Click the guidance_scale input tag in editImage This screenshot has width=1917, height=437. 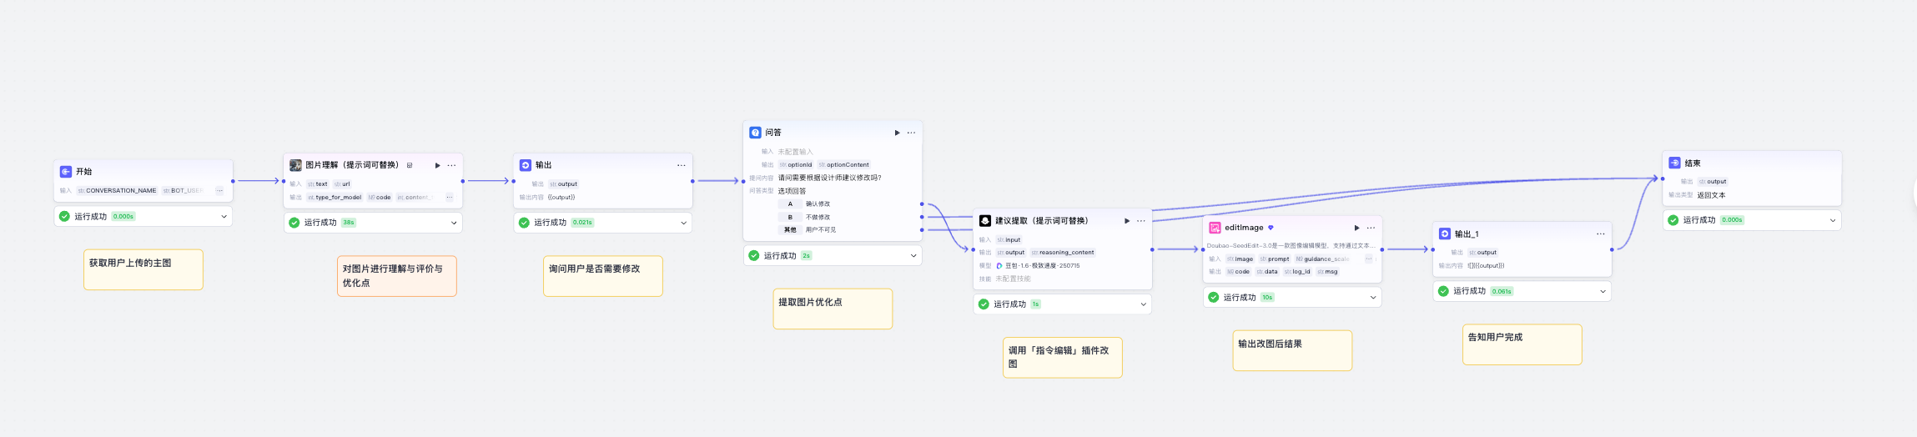pyautogui.click(x=1322, y=259)
